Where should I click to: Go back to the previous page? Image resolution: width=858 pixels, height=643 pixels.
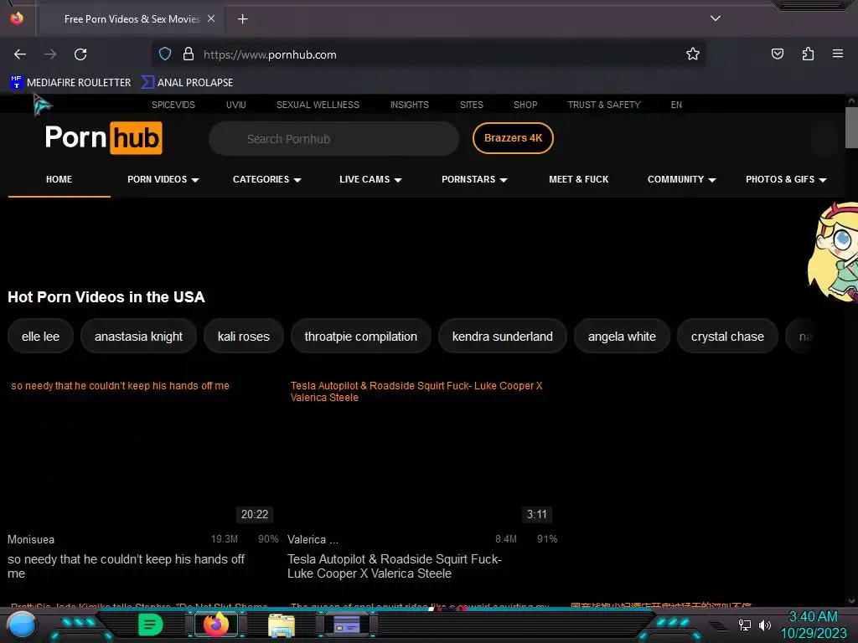pos(20,54)
